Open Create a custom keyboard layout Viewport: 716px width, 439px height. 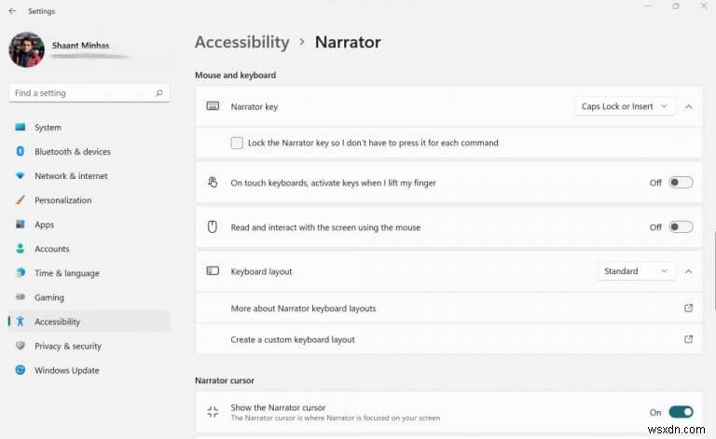click(293, 339)
